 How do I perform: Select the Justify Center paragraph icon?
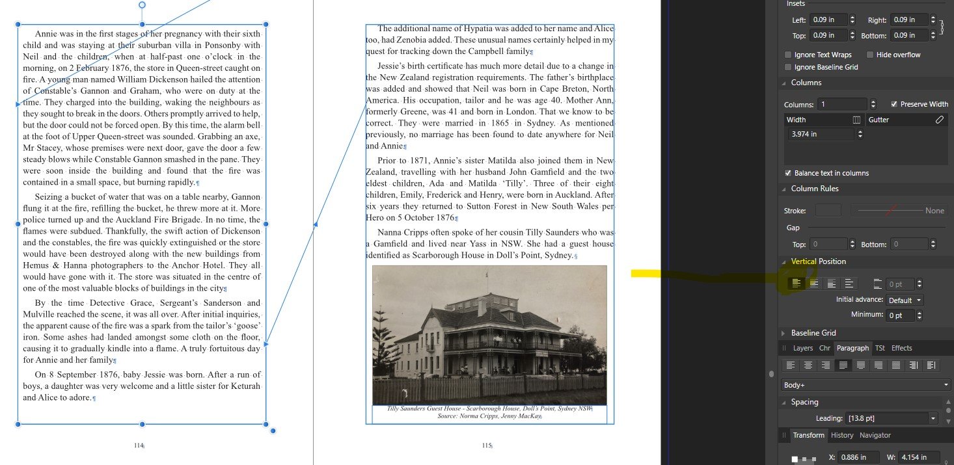(861, 365)
